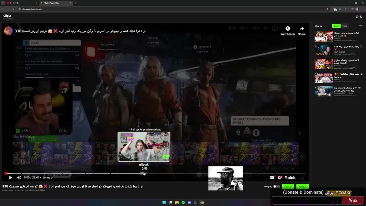This screenshot has width=366, height=206.
Task: Click the black-and-white portrait image overlay
Action: pyautogui.click(x=225, y=178)
